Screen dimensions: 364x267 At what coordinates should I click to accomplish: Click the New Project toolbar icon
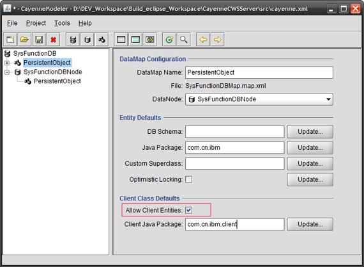10,40
